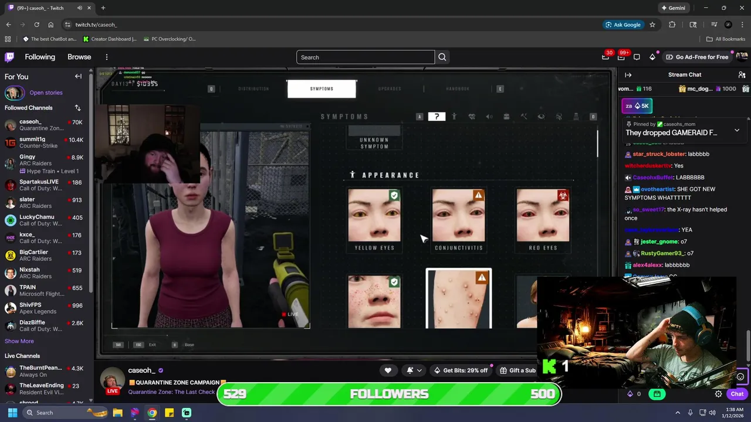Select the highlighted skin bumps symptom card

pyautogui.click(x=459, y=299)
